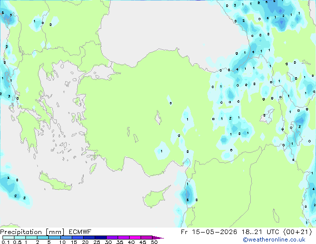This screenshot has width=316, height=244.
Task: Click the 'ECMWF' model label
Action: tap(80, 232)
